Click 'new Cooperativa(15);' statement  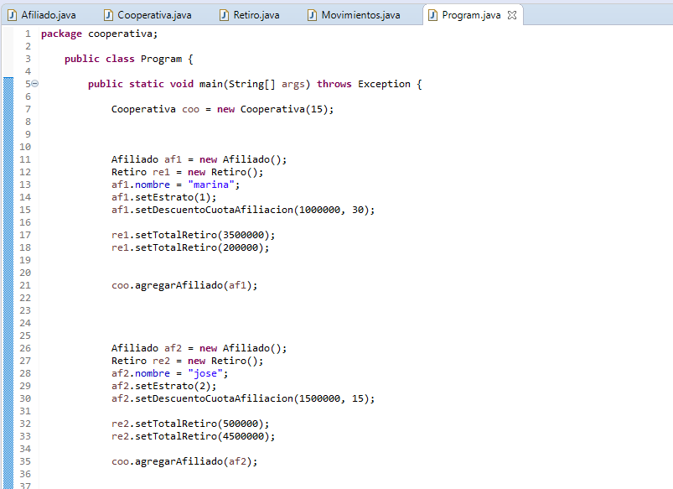coord(275,109)
